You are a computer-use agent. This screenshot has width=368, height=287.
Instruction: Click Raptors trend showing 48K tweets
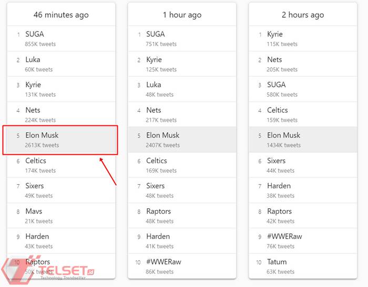(159, 211)
